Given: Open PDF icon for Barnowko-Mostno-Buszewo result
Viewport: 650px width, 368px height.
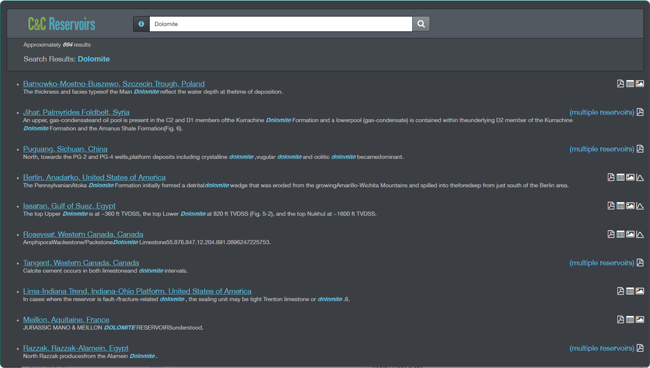Looking at the screenshot, I should pyautogui.click(x=620, y=84).
